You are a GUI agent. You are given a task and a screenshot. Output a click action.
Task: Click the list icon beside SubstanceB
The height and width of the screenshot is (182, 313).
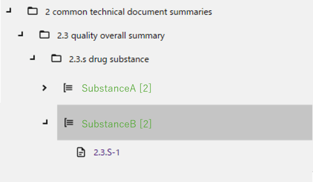point(68,123)
